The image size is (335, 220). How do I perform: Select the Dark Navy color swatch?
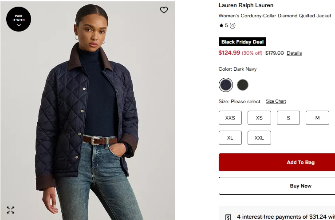pos(226,85)
